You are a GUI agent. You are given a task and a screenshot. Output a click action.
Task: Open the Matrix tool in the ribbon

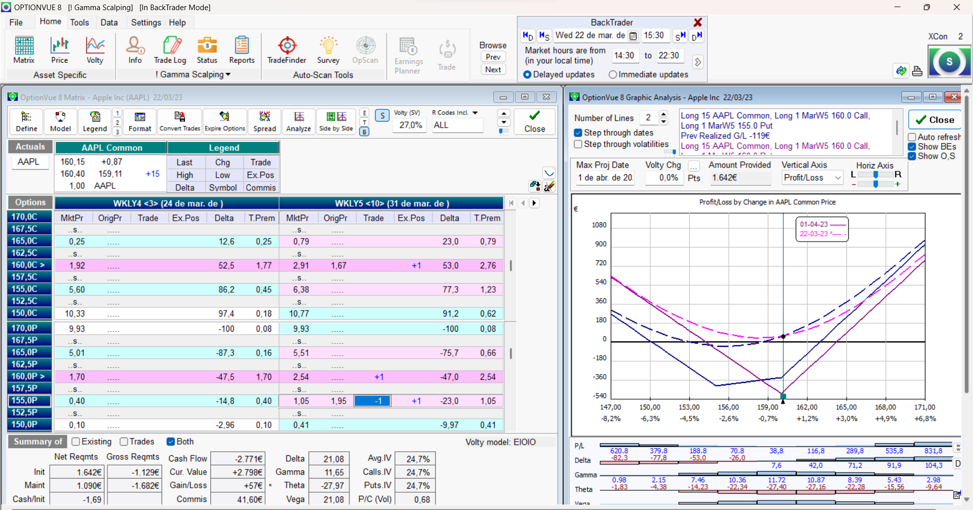[x=24, y=50]
